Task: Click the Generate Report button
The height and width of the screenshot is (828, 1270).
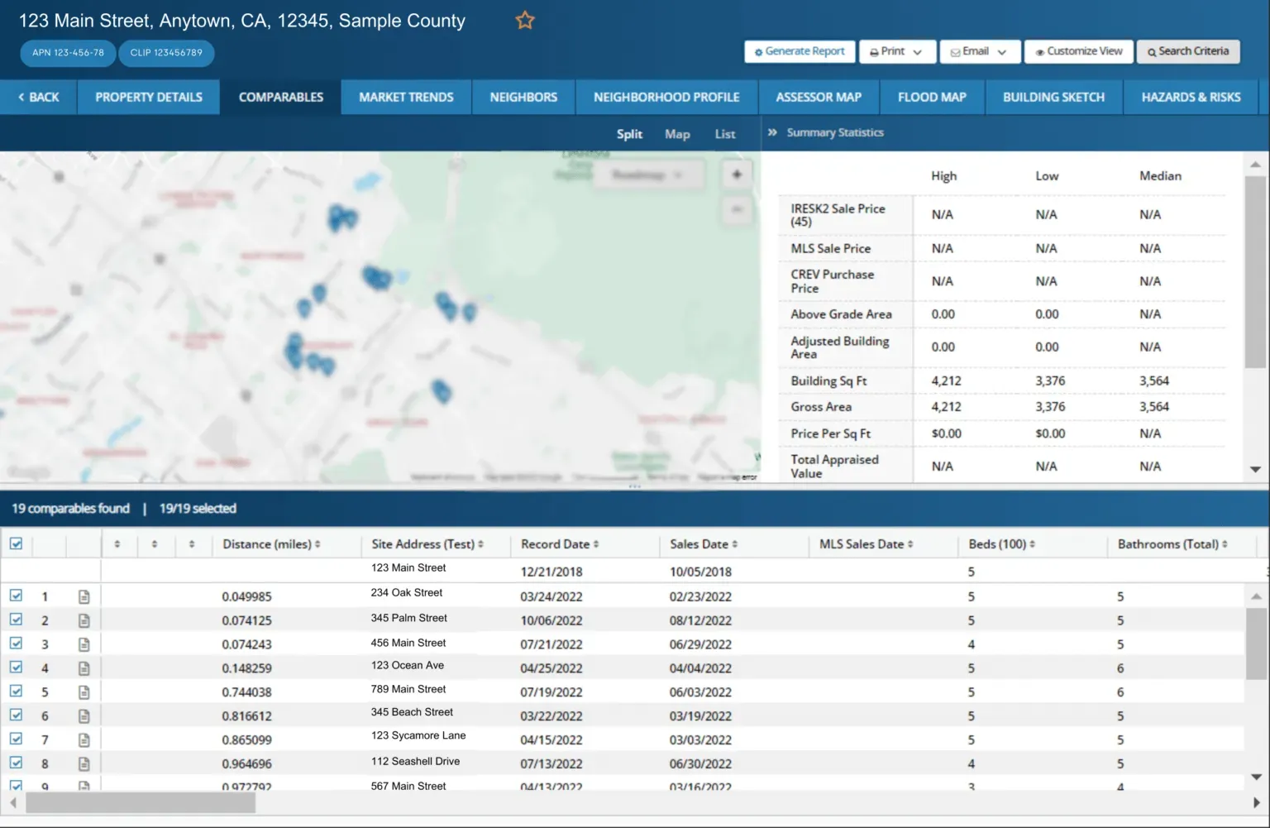Action: 800,51
